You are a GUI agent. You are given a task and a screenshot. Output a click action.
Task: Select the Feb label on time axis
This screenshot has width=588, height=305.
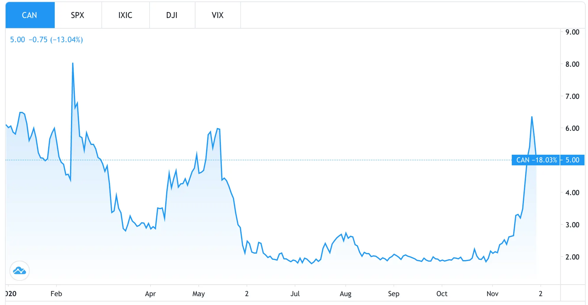pyautogui.click(x=56, y=294)
